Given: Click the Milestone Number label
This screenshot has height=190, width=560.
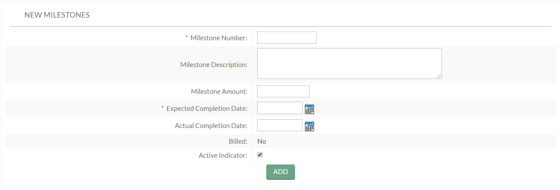Looking at the screenshot, I should click(219, 38).
